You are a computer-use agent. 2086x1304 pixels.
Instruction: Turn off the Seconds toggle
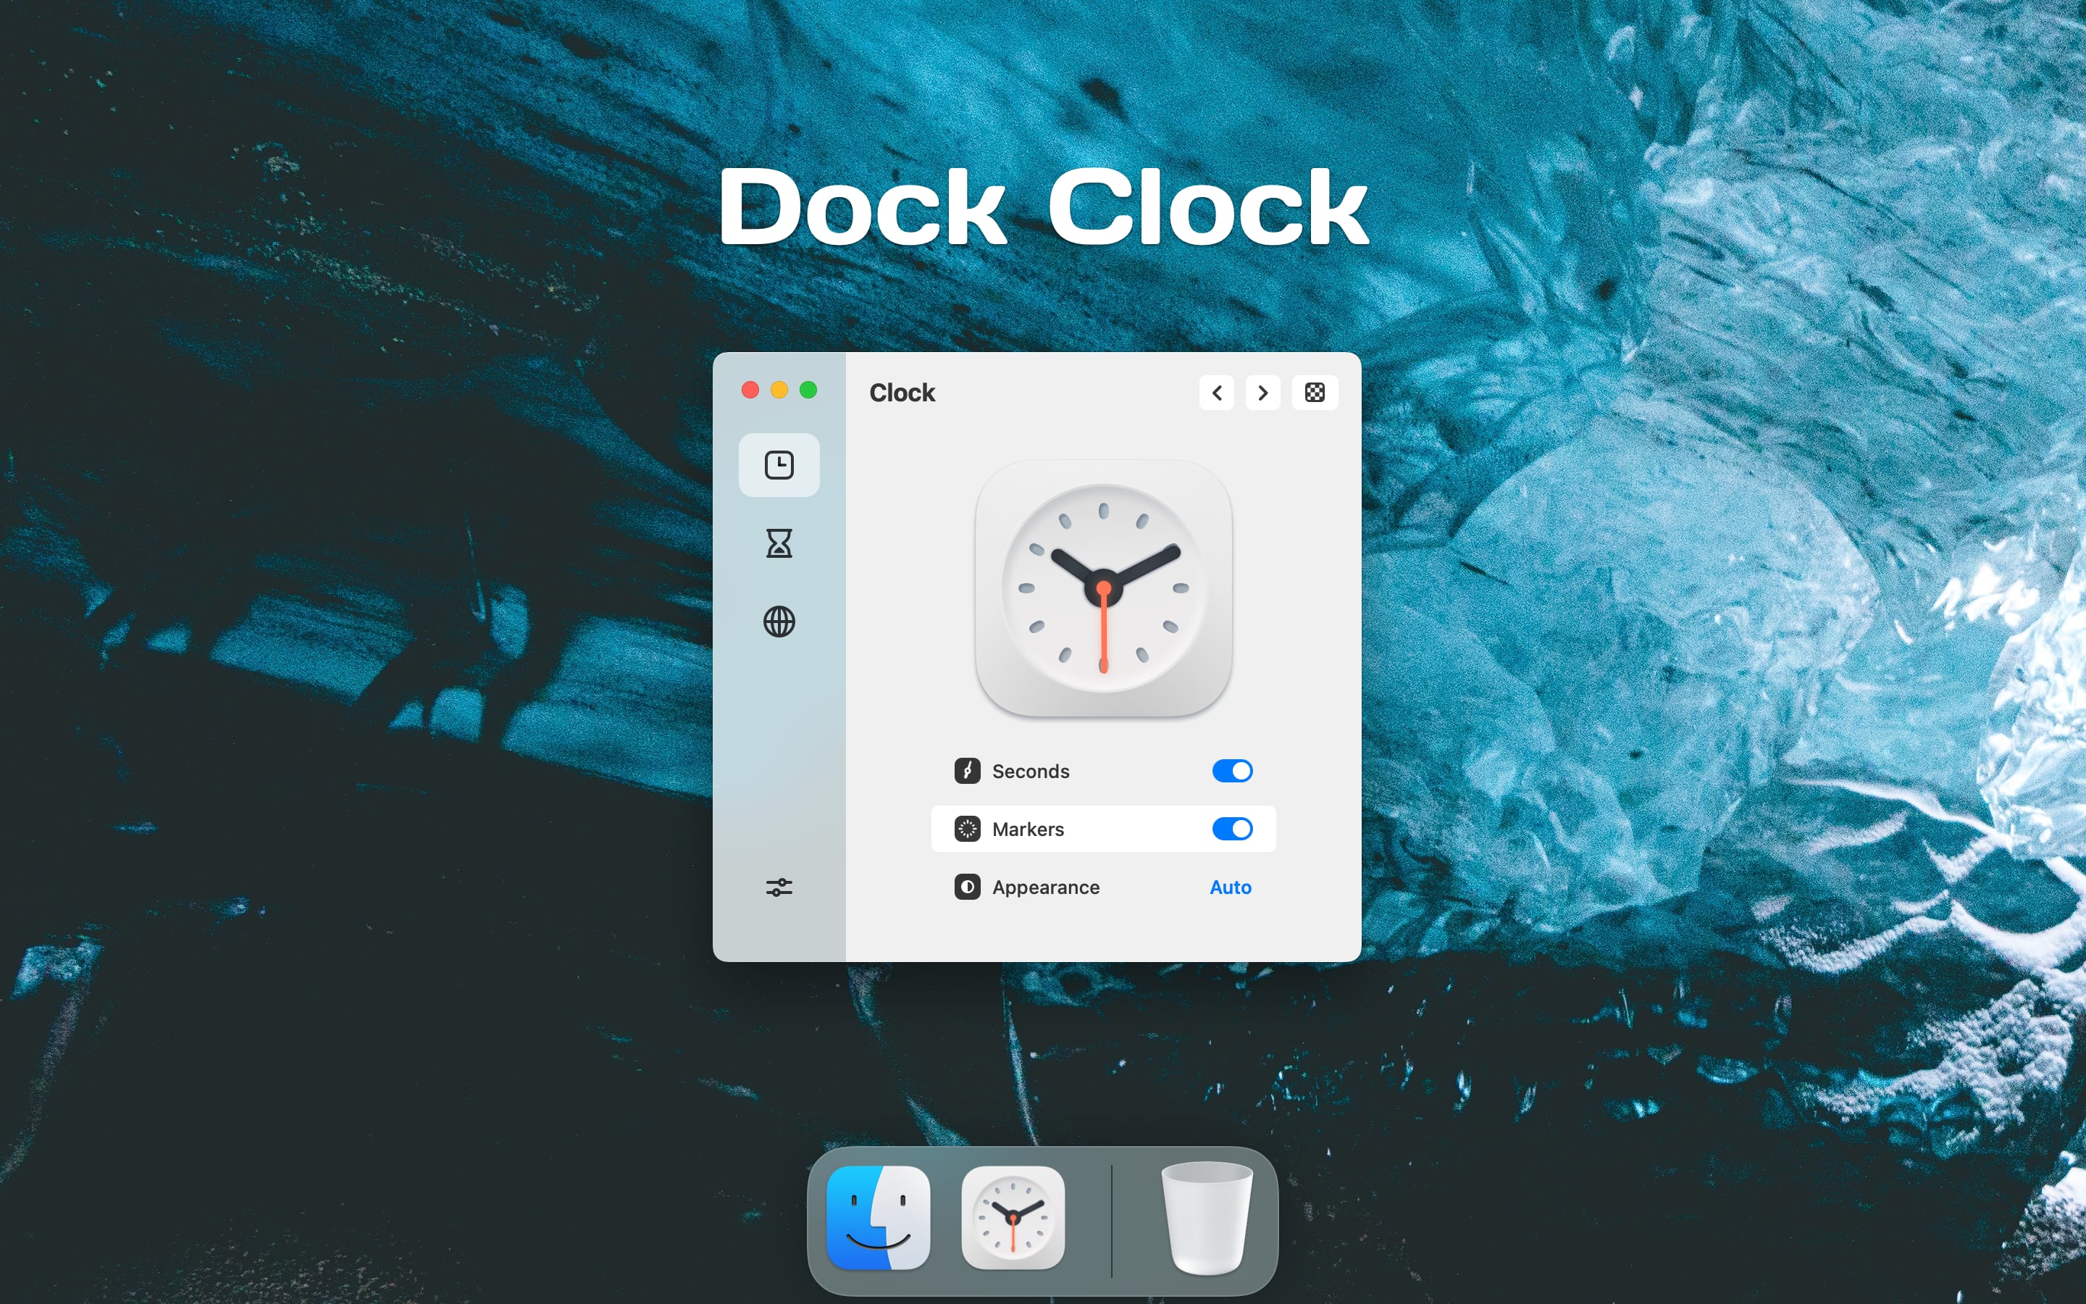tap(1232, 771)
